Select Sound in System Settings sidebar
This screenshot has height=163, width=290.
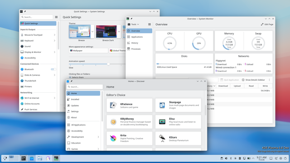pos(38,46)
